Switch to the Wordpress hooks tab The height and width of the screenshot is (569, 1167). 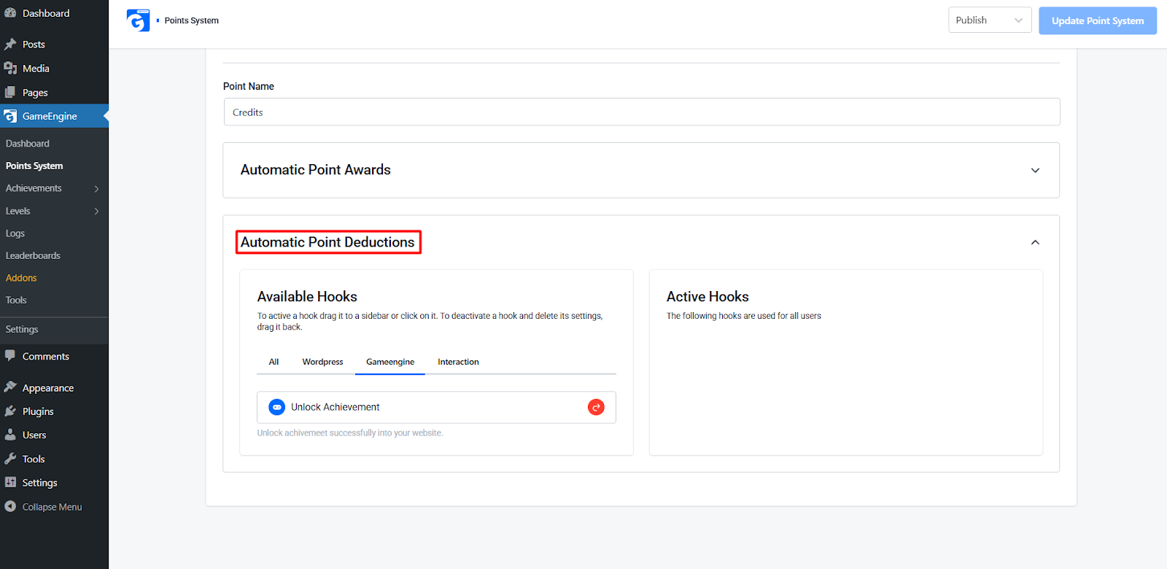point(322,362)
